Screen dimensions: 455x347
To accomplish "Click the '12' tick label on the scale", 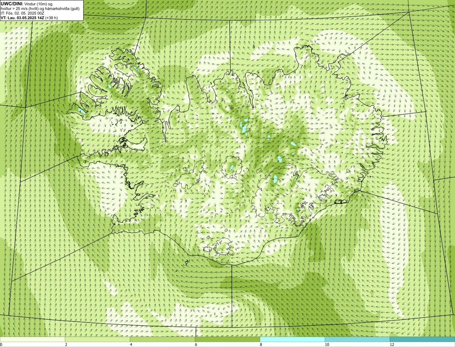I will click(x=392, y=345).
